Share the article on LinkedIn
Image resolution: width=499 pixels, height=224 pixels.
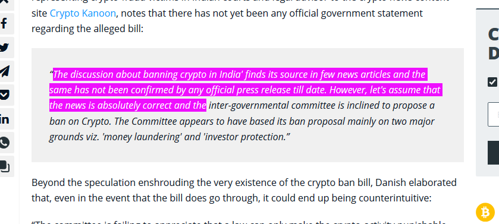pyautogui.click(x=4, y=119)
